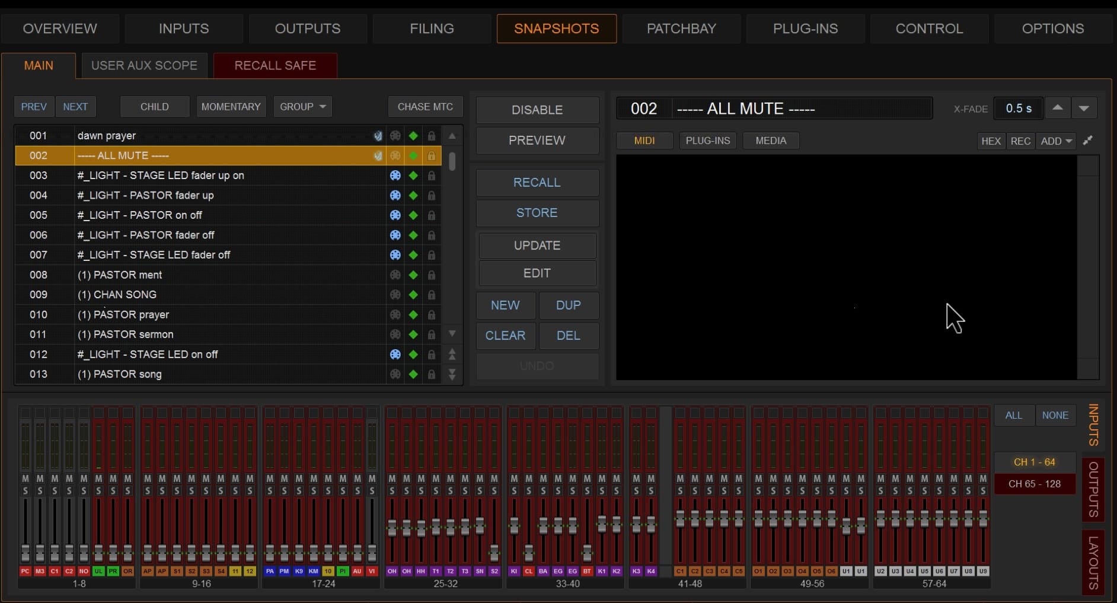Click the pin icon next to ADD dropdown

click(1088, 141)
